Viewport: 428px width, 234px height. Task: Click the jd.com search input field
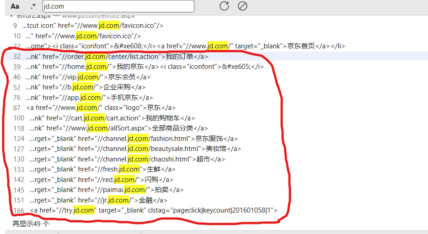tap(118, 6)
